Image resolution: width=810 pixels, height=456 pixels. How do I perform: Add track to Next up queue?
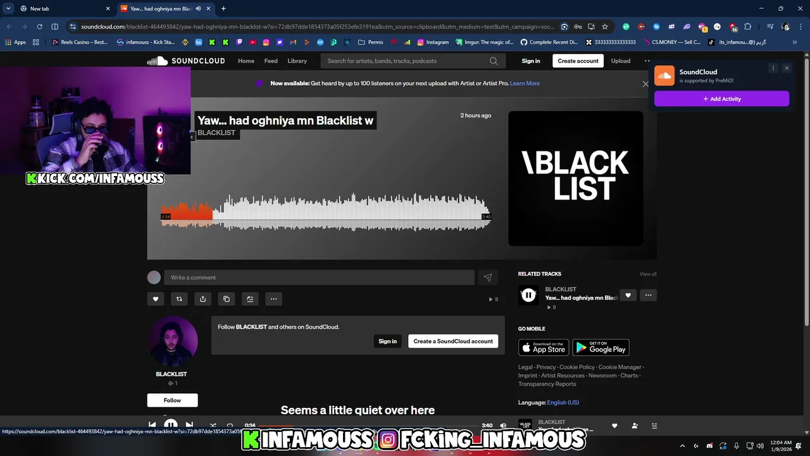[250, 299]
